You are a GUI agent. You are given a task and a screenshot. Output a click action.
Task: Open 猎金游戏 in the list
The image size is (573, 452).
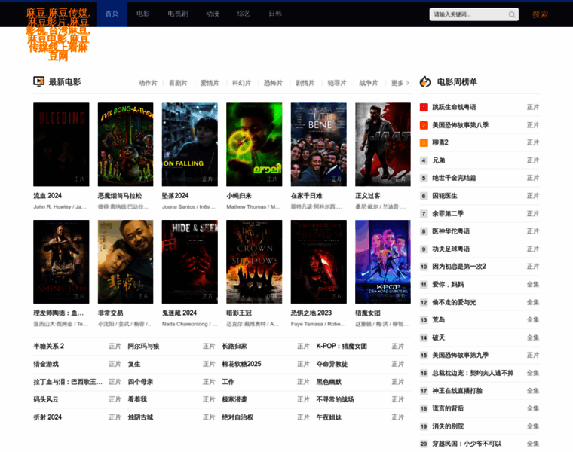pos(46,364)
